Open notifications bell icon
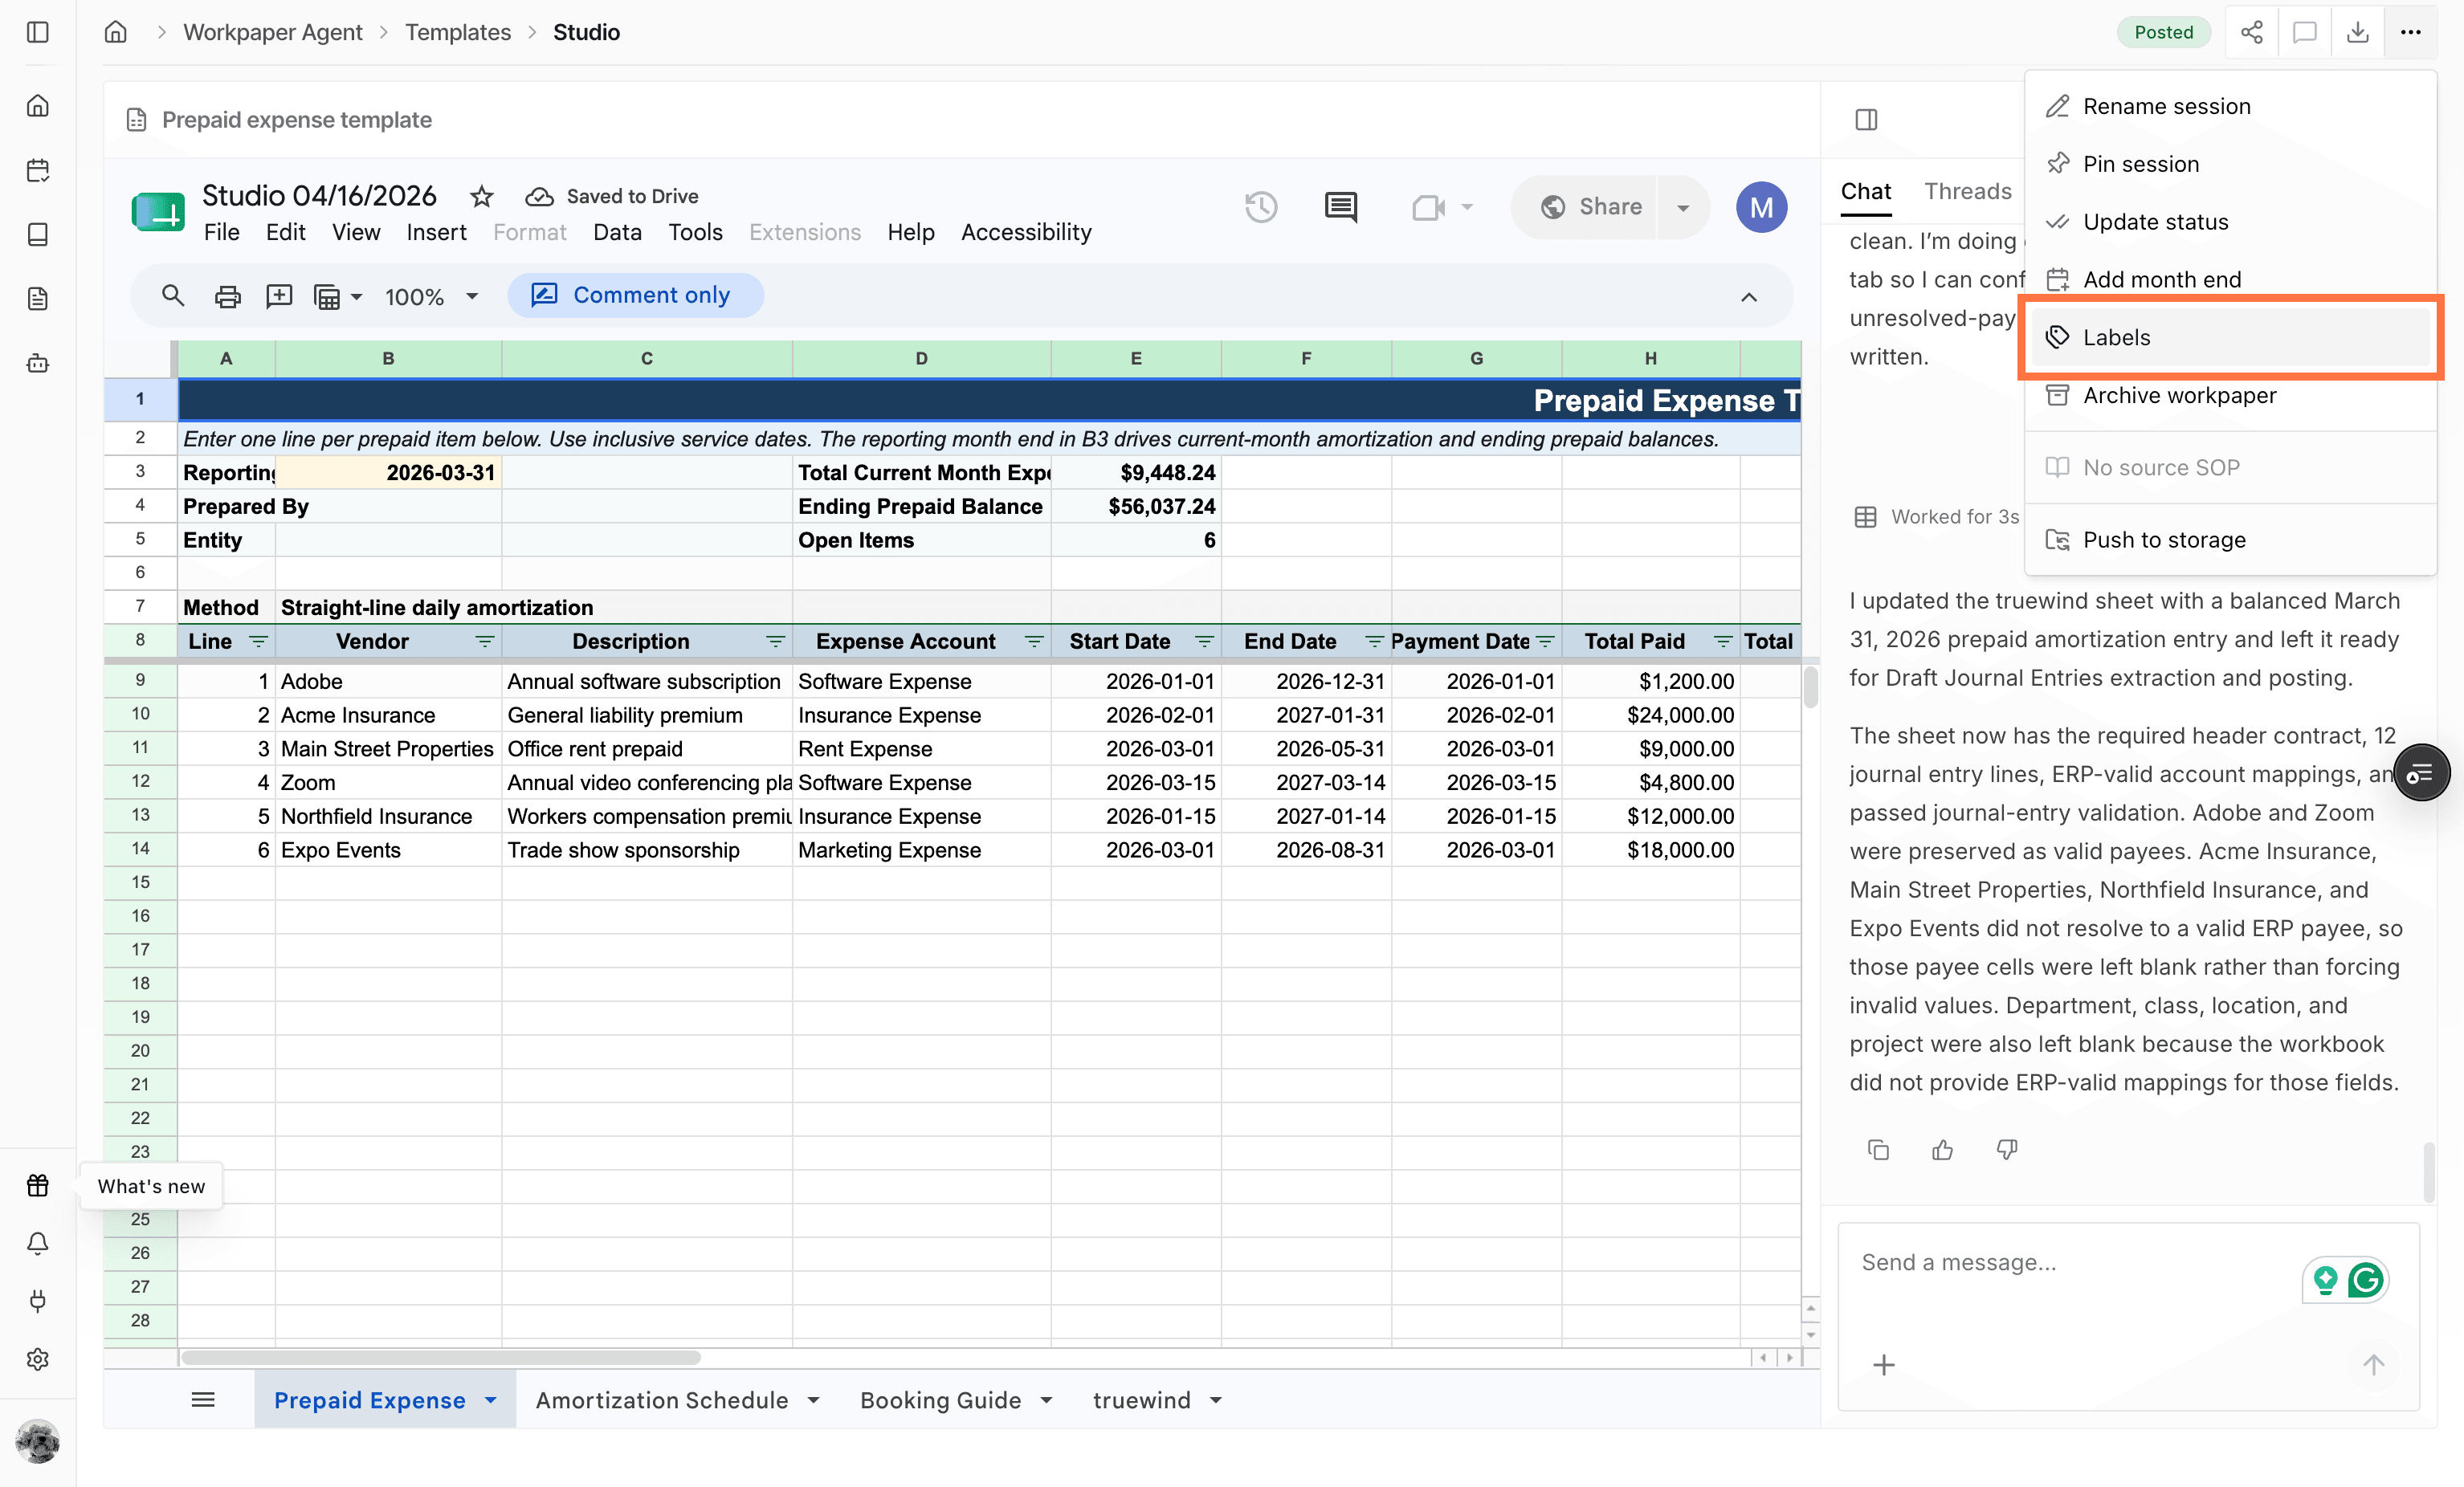 point(38,1243)
